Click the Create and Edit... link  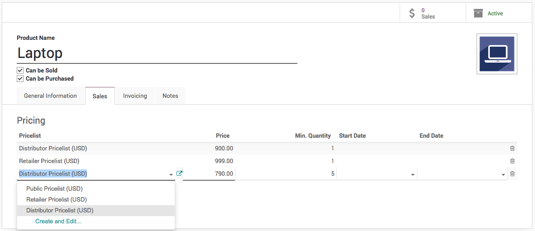[58, 221]
